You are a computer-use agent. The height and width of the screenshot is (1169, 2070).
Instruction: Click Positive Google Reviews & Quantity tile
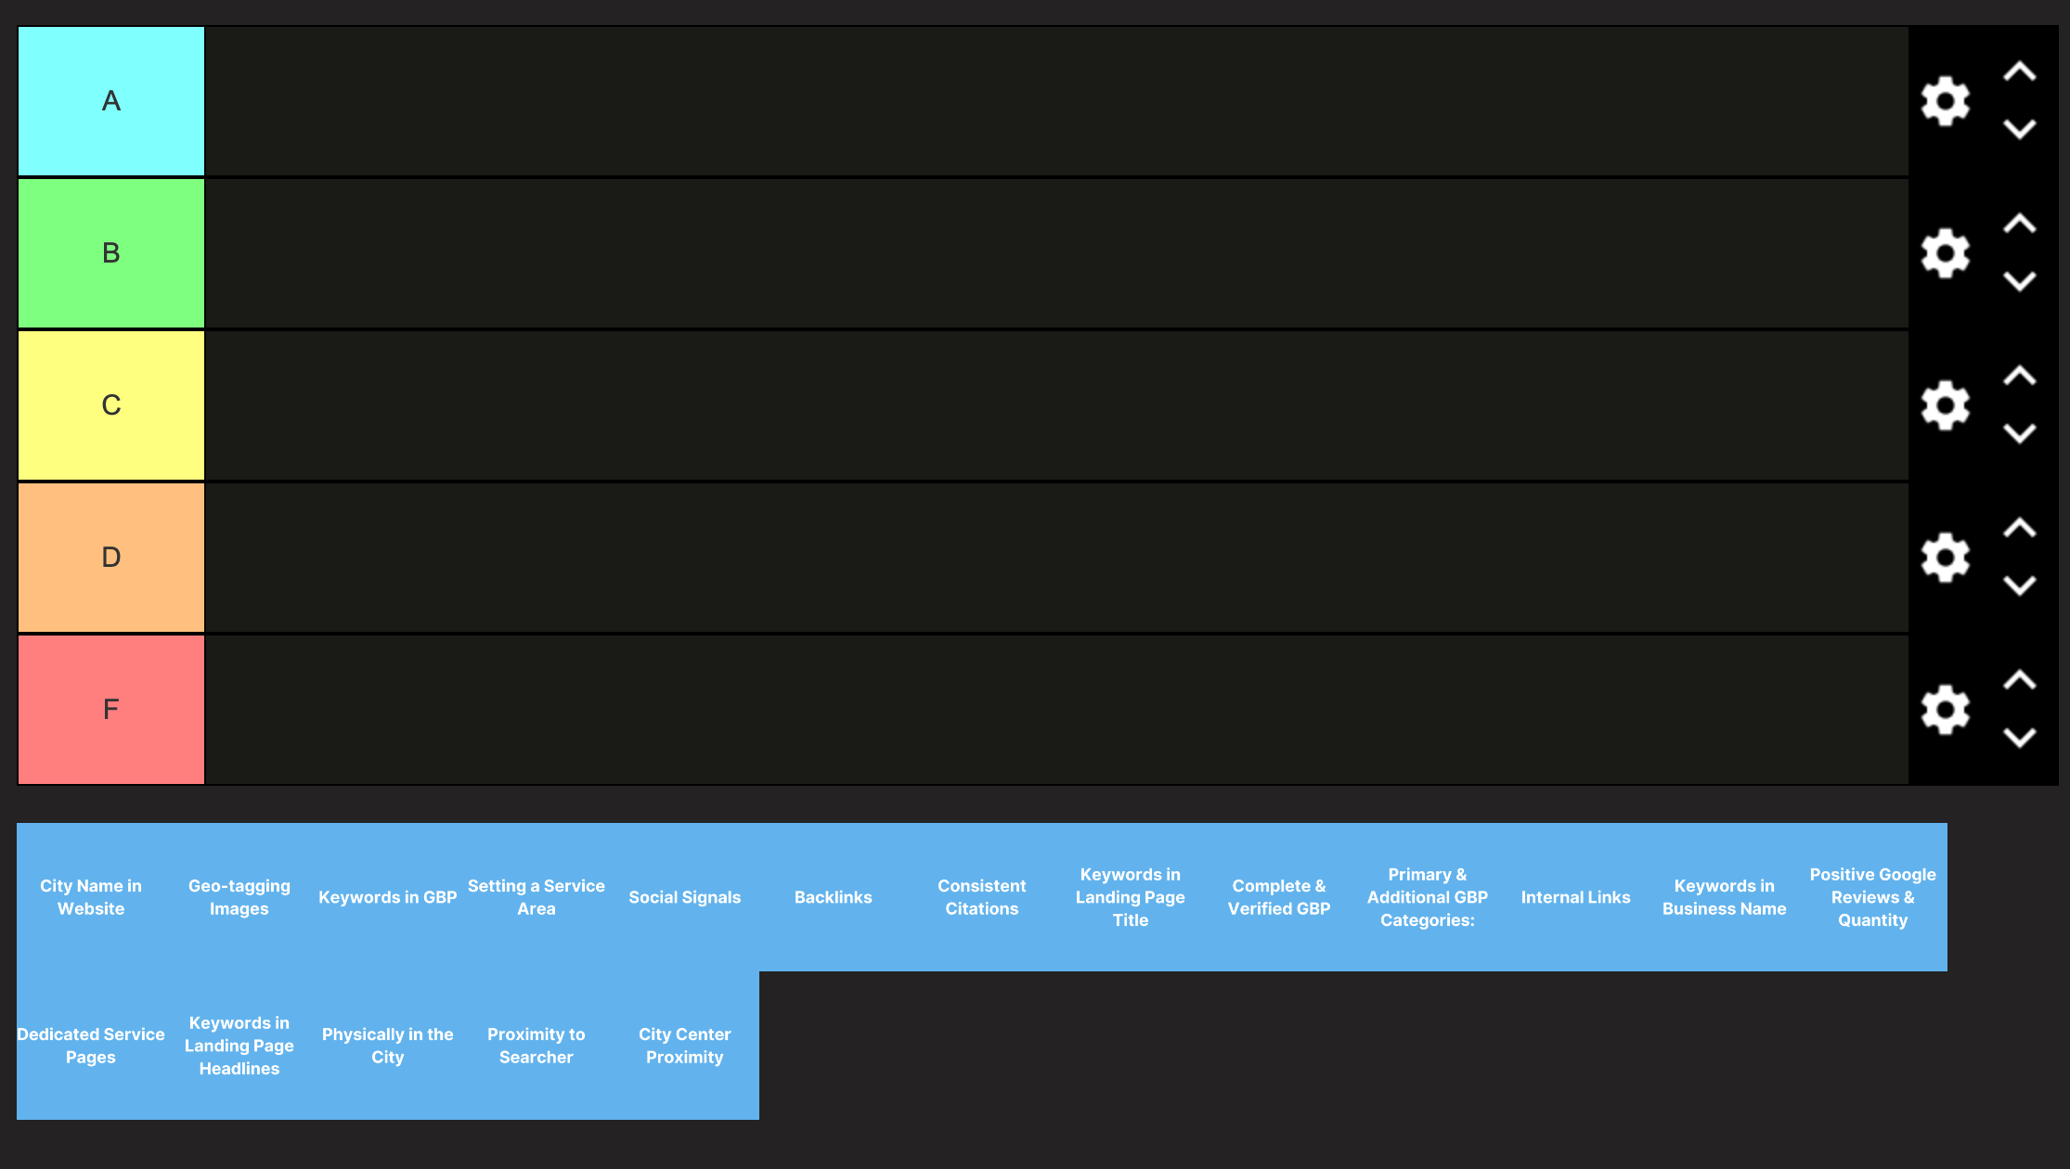tap(1873, 897)
